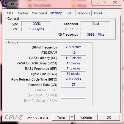This screenshot has height=124, width=124.
Task: Click the tRP 11 clocks value
Action: 73,68
